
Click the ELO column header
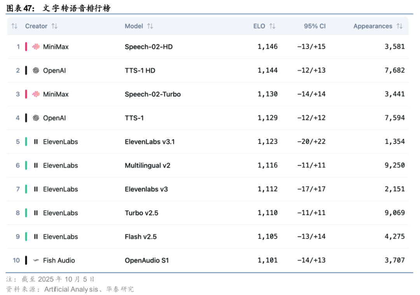pyautogui.click(x=259, y=26)
